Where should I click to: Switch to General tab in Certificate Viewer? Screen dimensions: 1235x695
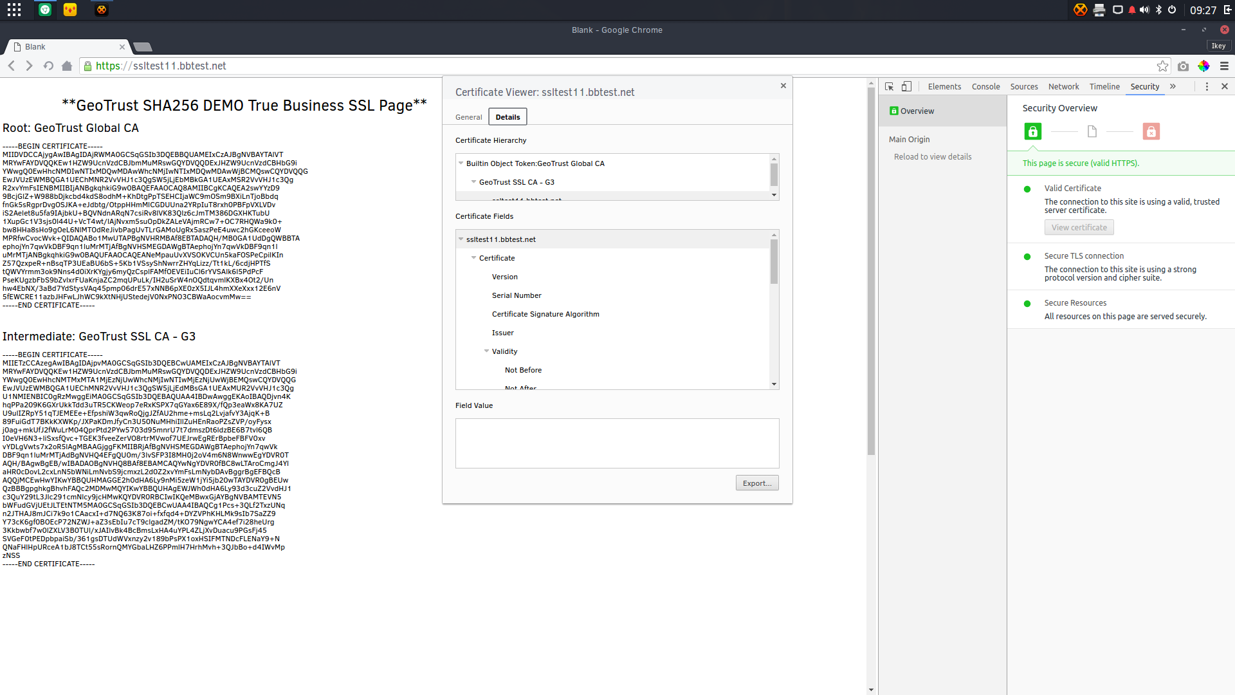(468, 117)
